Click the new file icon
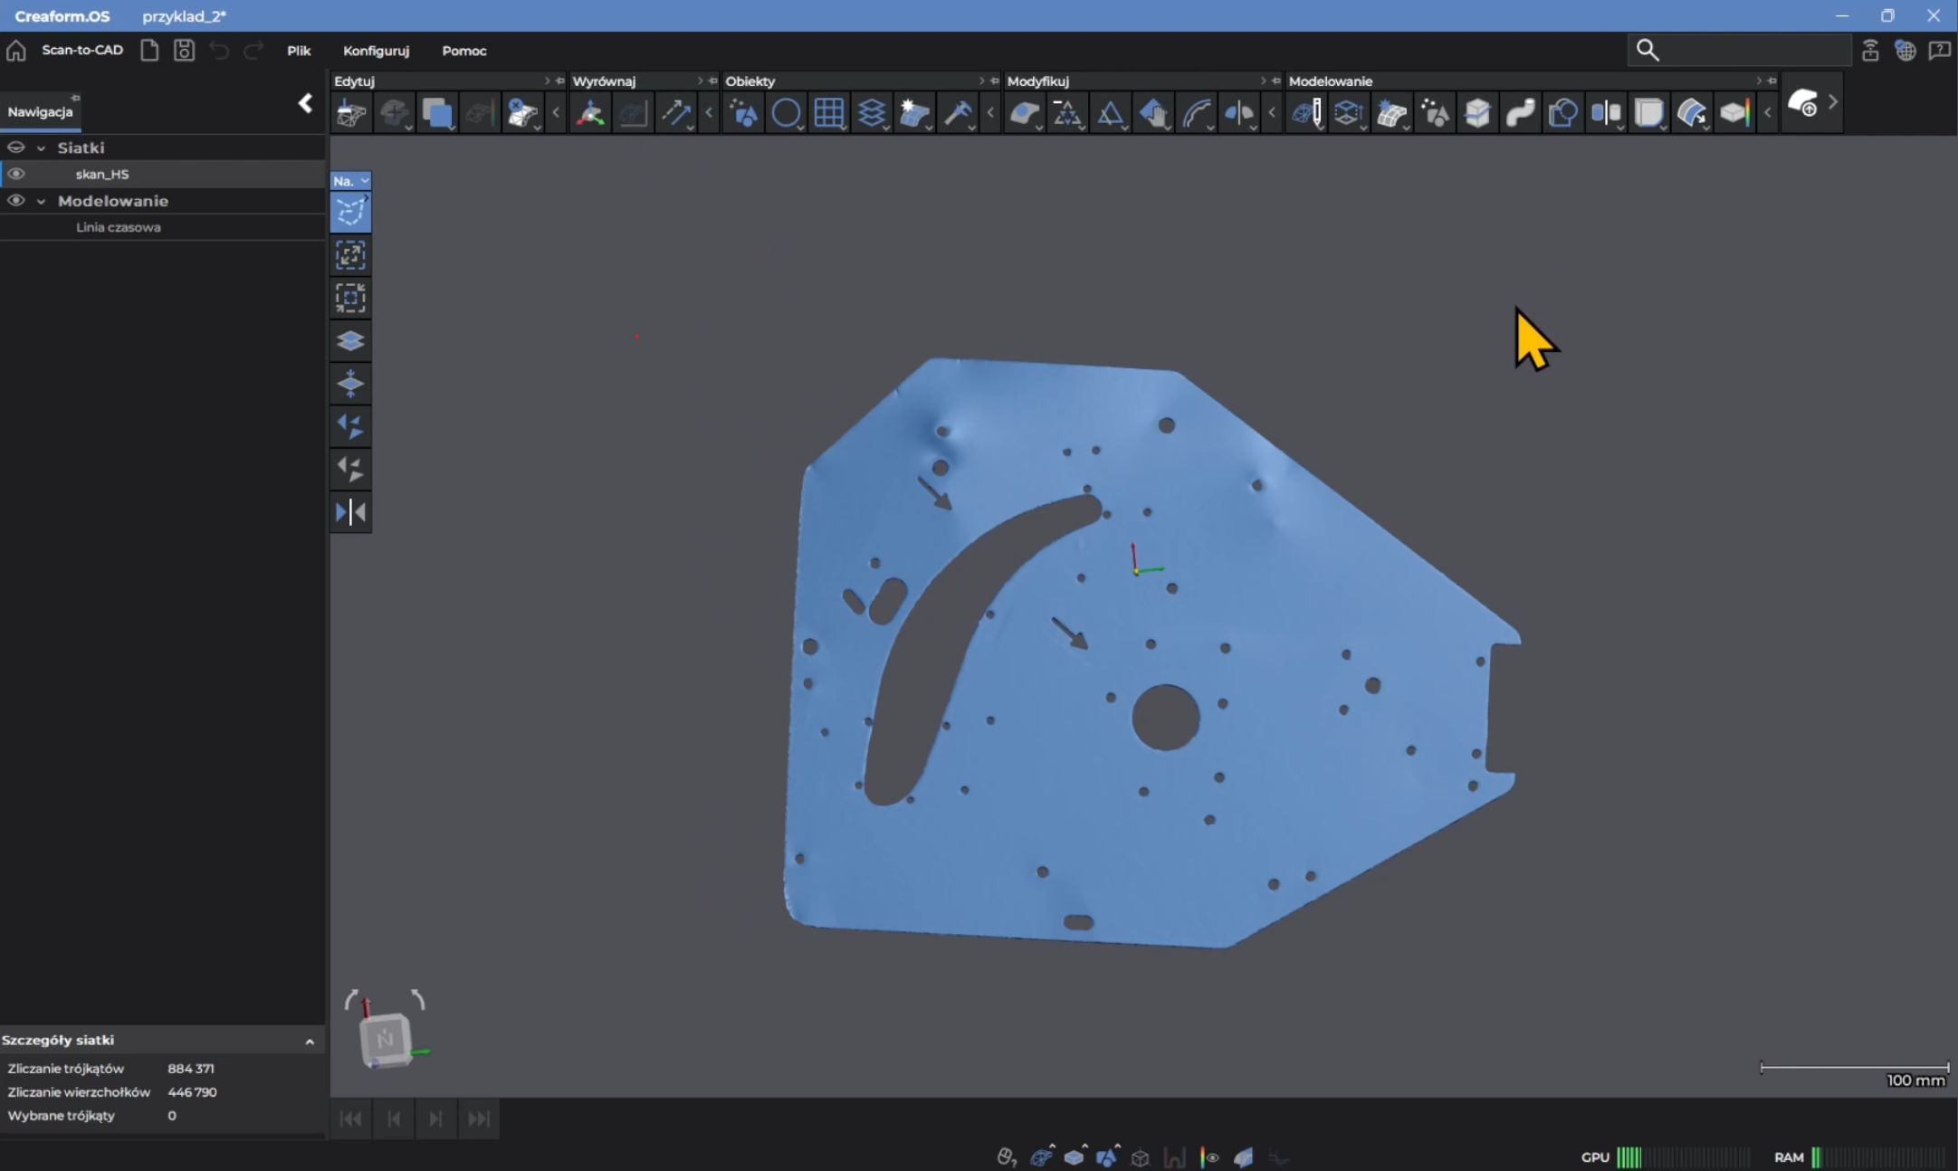 [149, 50]
